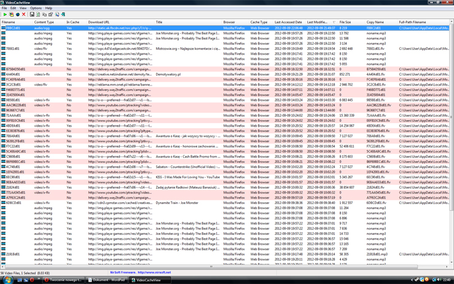Open the View menu

click(x=23, y=8)
